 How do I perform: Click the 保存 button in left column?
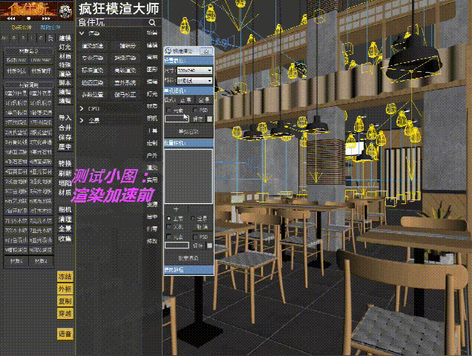click(65, 137)
